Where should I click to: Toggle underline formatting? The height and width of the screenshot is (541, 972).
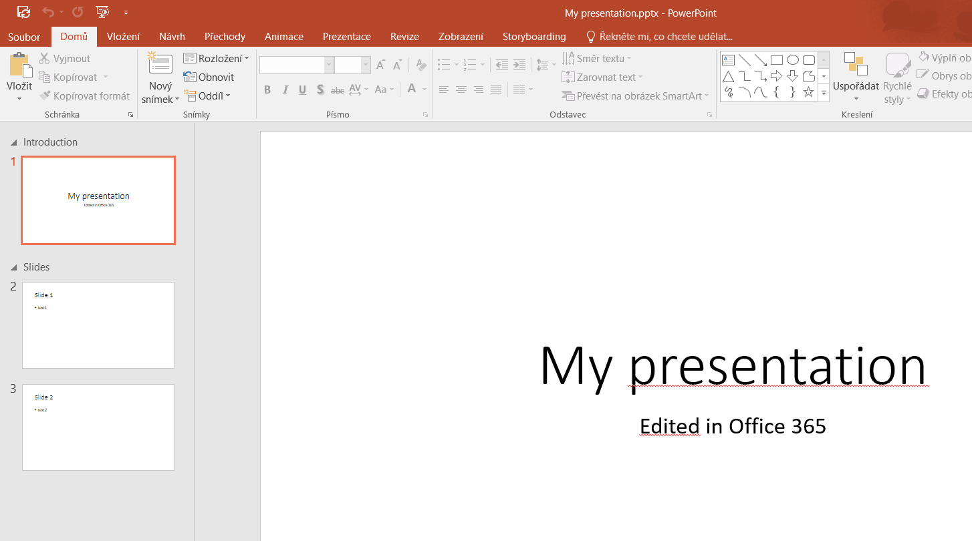(x=302, y=89)
